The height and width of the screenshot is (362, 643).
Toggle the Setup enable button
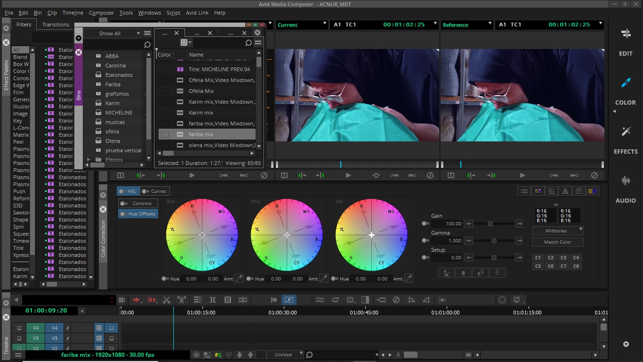coord(425,258)
